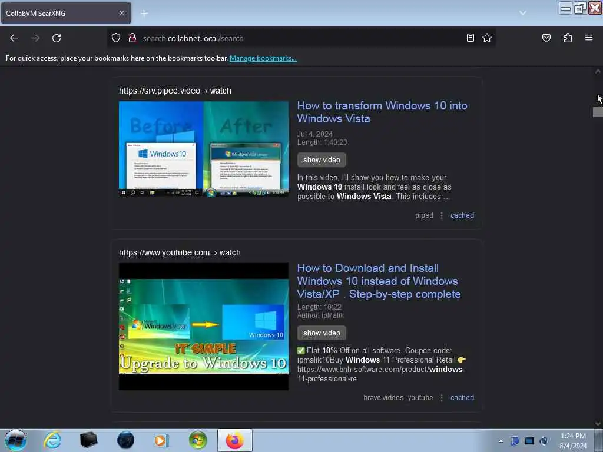Open Windows Media Player from taskbar
Image resolution: width=603 pixels, height=452 pixels.
(161, 440)
